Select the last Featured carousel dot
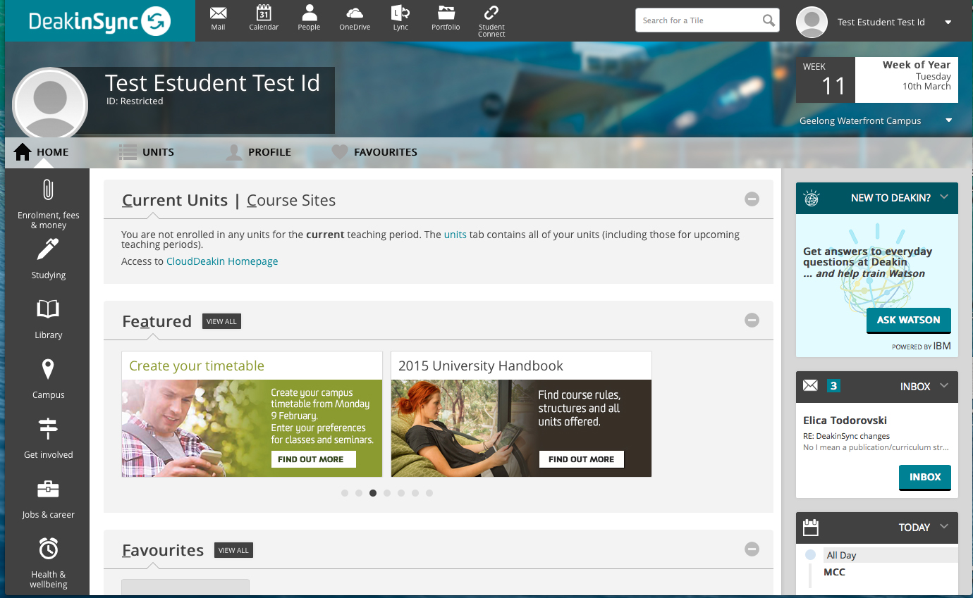The height and width of the screenshot is (598, 973). [429, 493]
